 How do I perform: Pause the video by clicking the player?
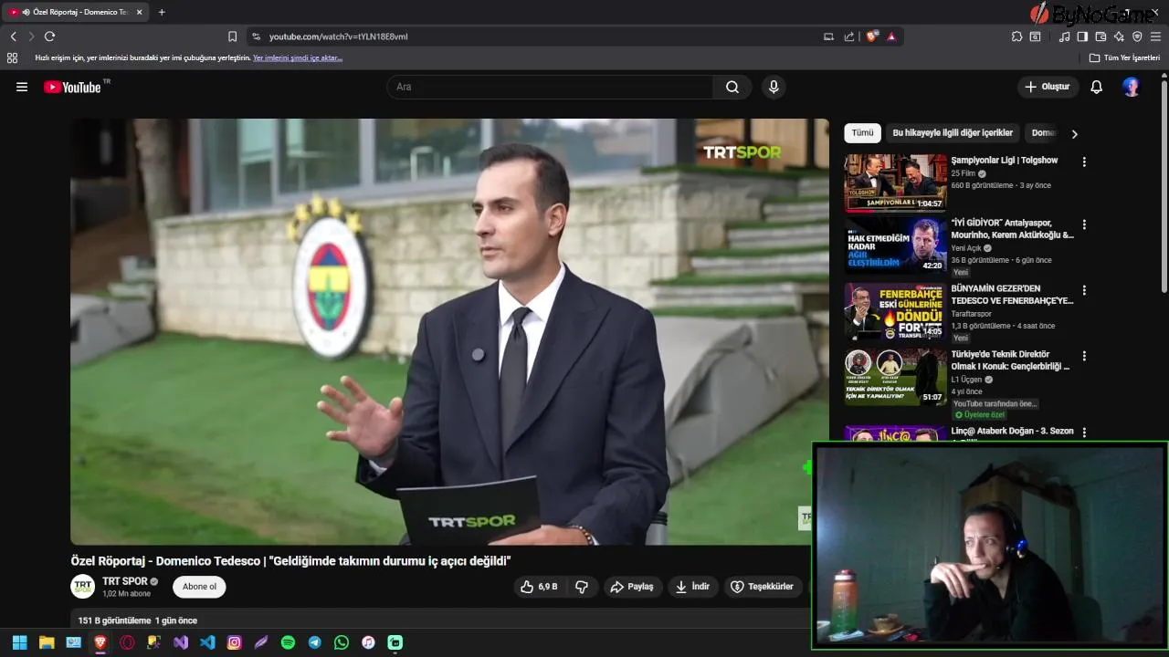coord(449,331)
